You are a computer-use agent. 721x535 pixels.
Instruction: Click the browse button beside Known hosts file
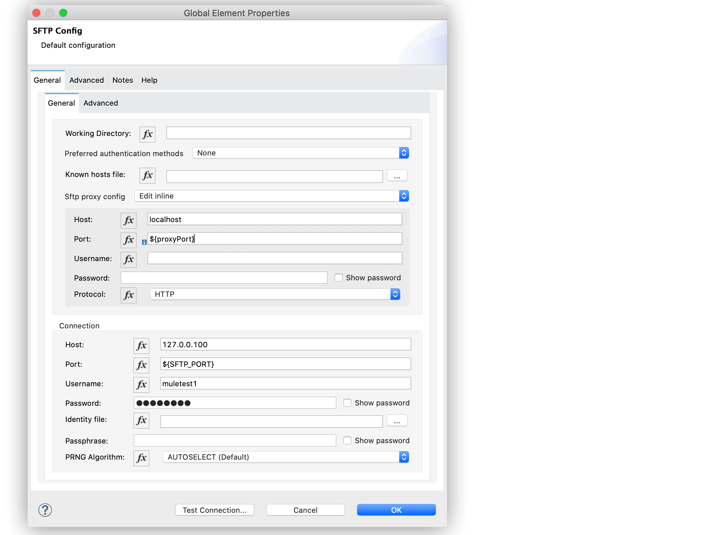coord(397,175)
